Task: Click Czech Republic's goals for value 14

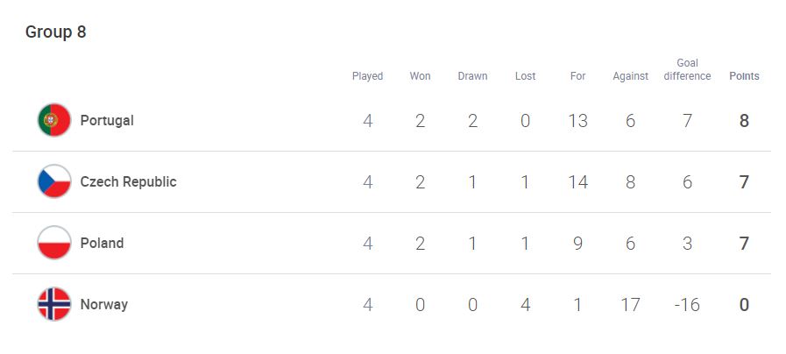Action: point(578,181)
